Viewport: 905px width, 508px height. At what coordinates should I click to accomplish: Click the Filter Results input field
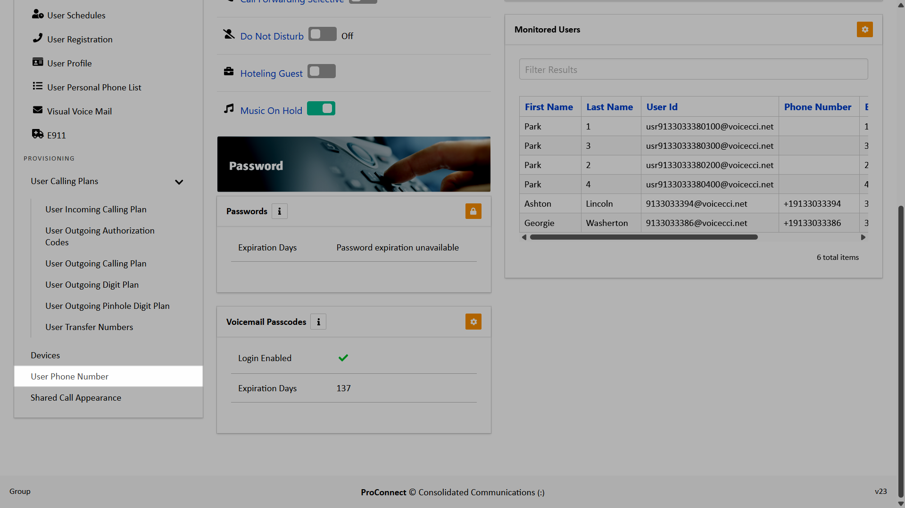pyautogui.click(x=693, y=70)
